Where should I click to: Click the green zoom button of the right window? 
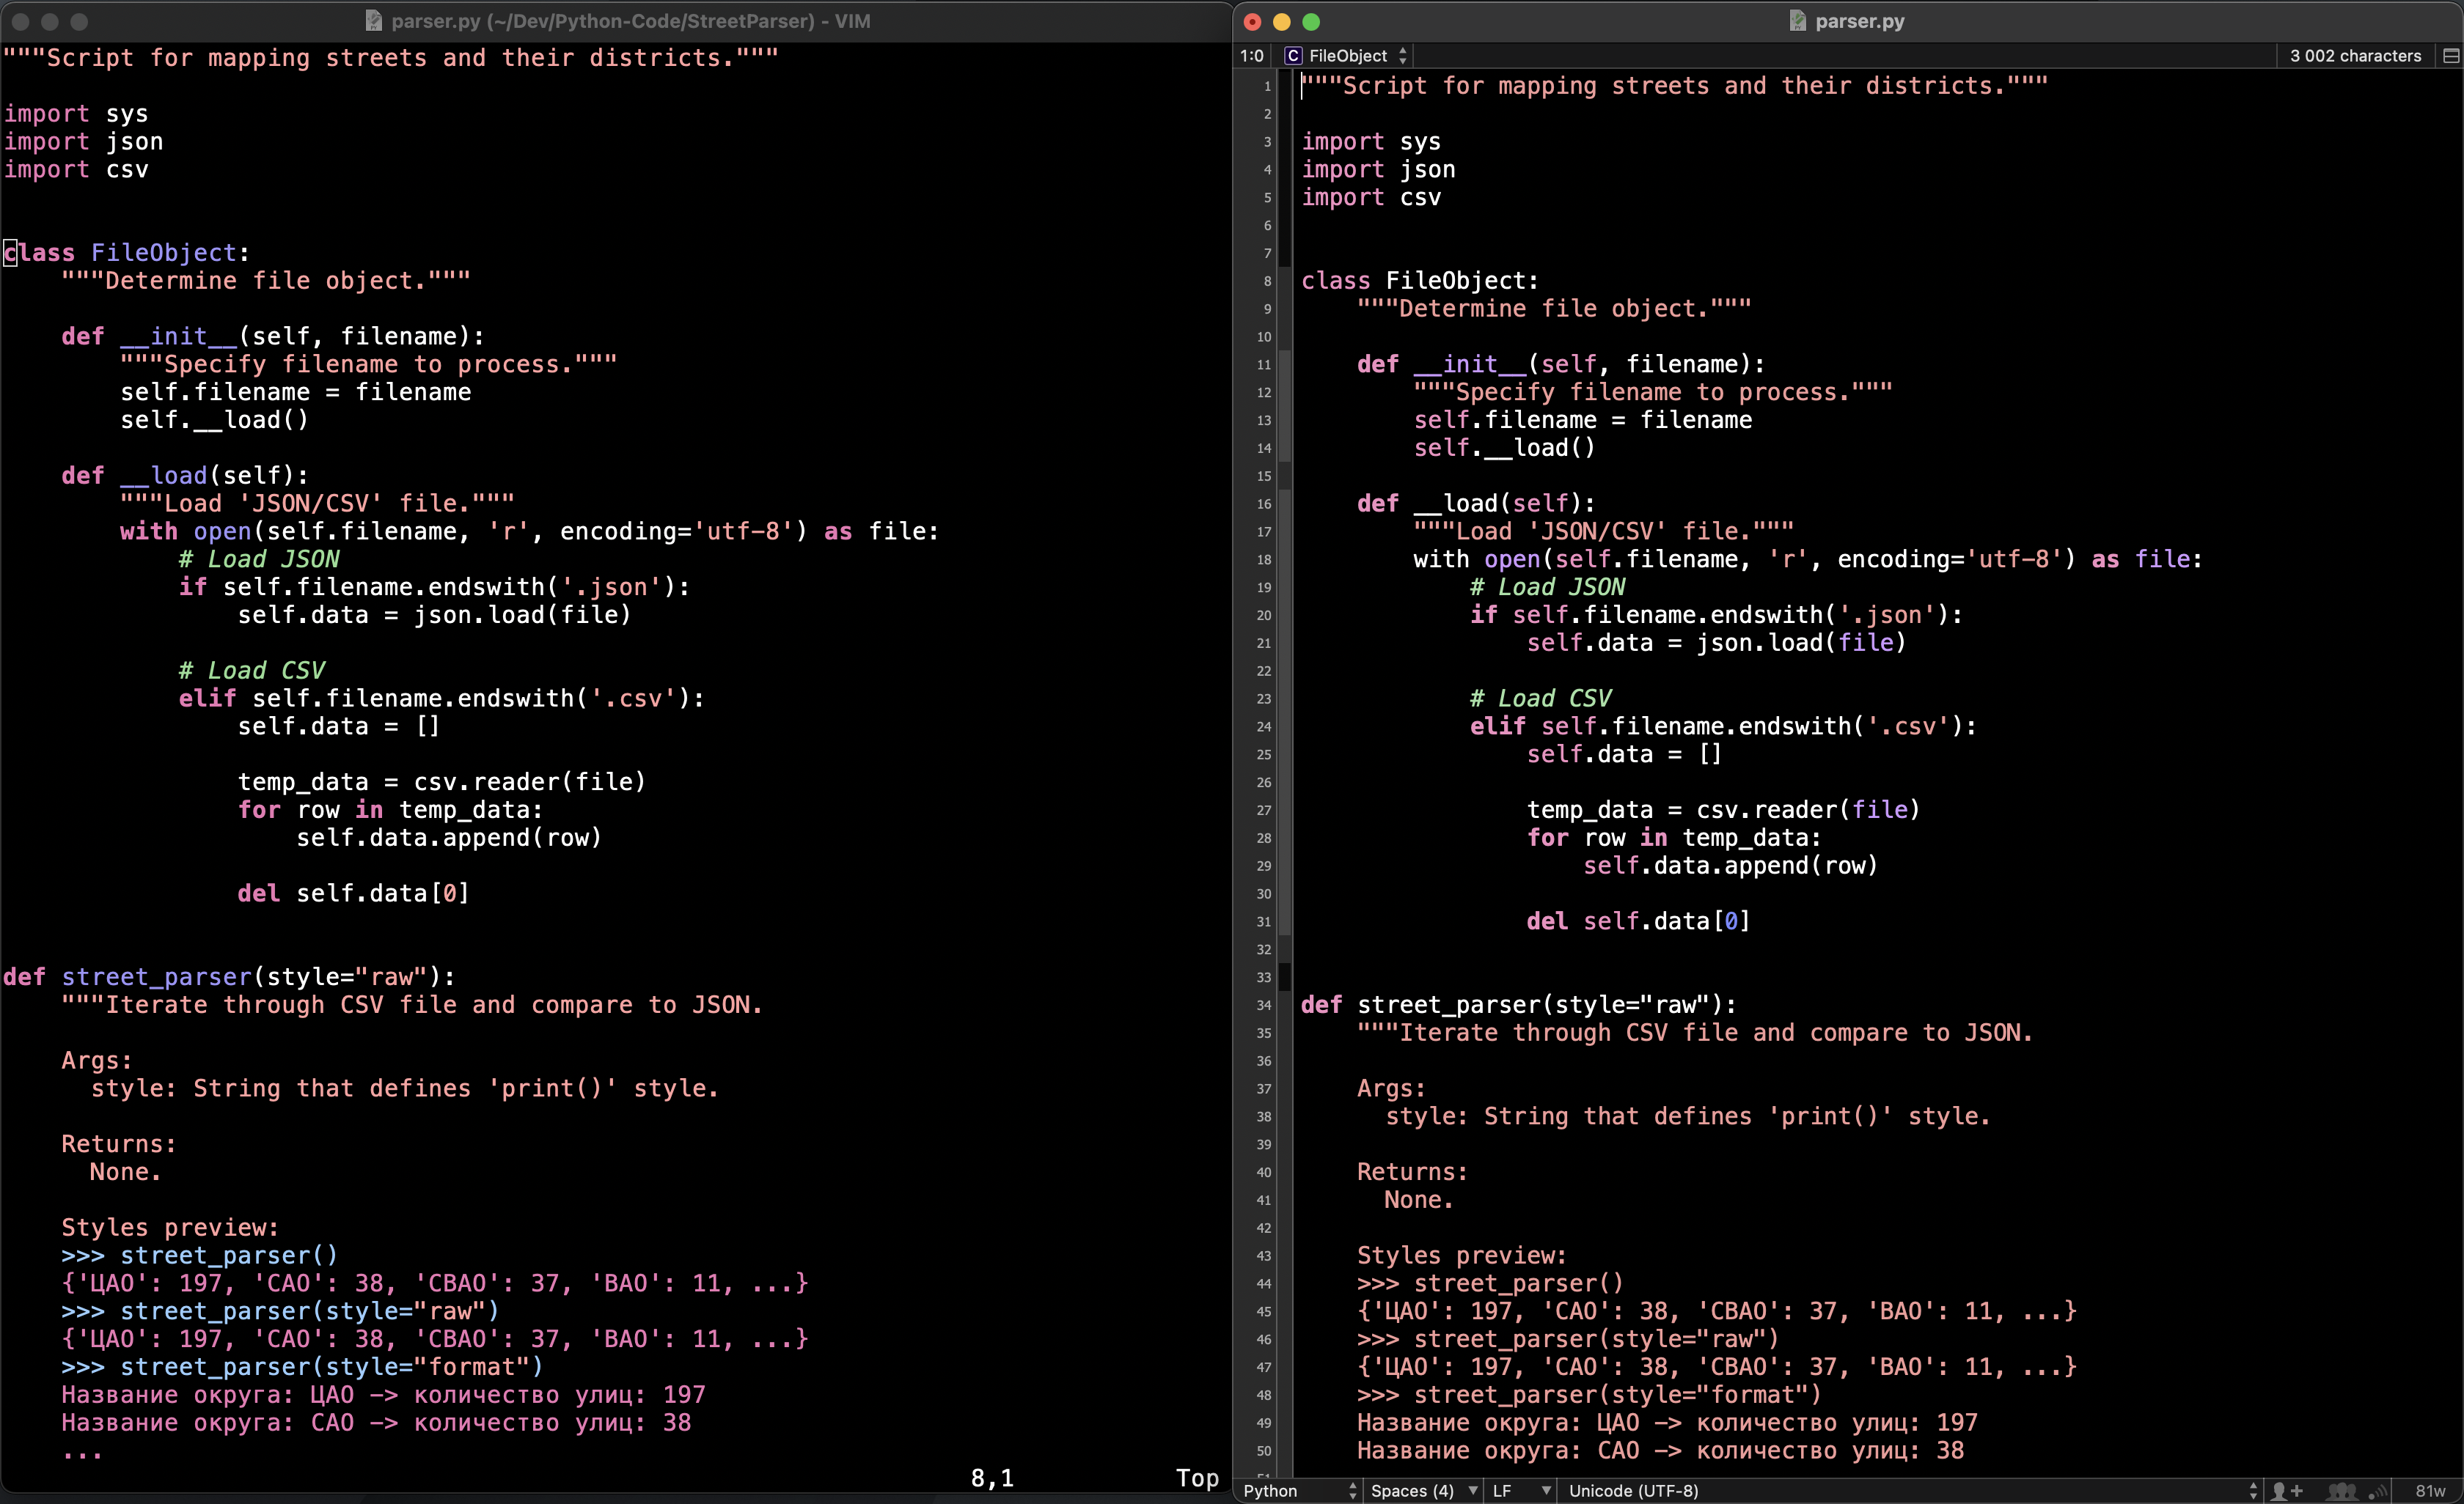(1311, 21)
